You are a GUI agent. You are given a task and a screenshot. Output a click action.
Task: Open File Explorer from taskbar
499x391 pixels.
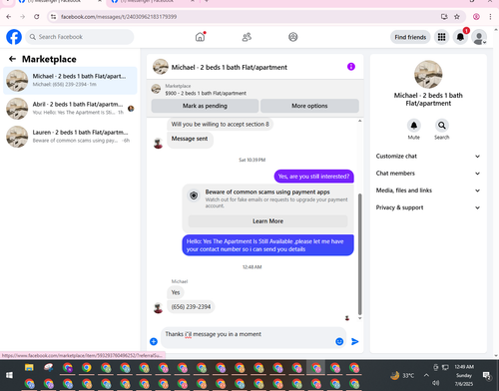(29, 368)
